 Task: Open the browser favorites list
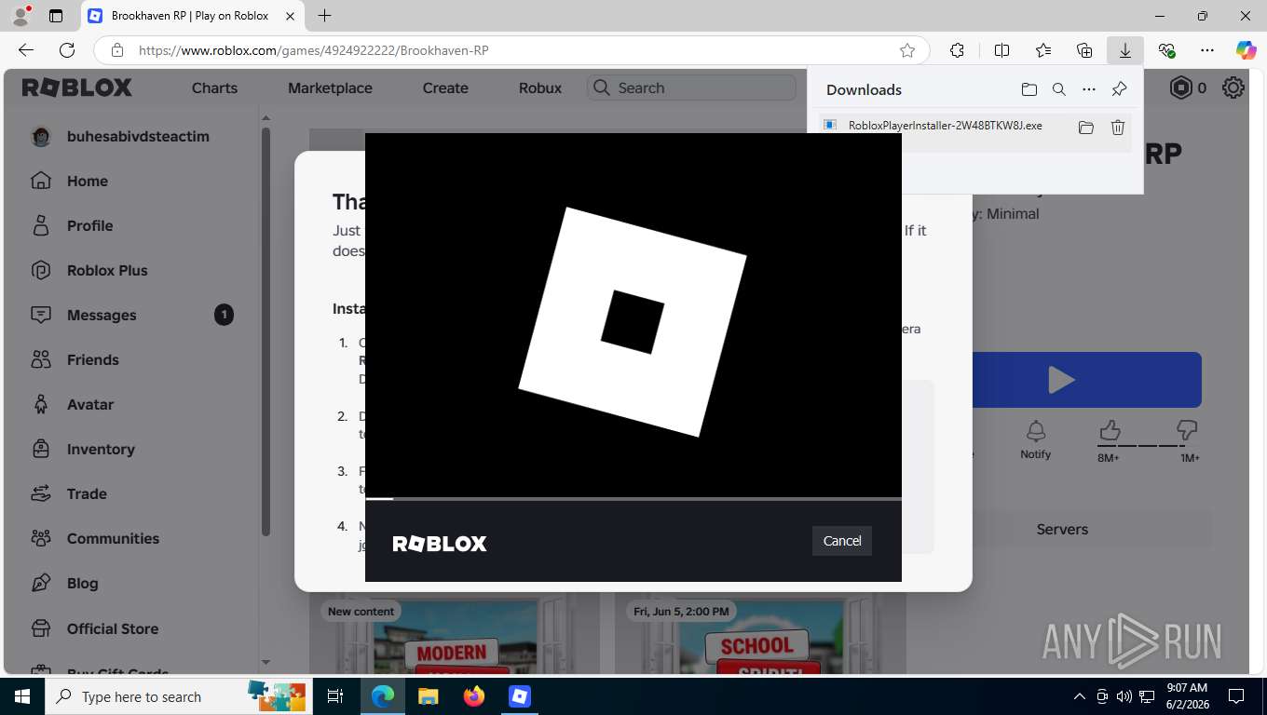pyautogui.click(x=1042, y=50)
